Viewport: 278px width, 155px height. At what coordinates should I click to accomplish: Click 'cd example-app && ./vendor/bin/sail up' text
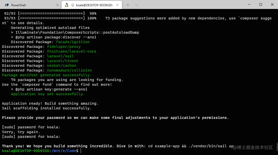[191, 146]
